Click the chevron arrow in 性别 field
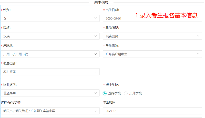The image size is (205, 118). pyautogui.click(x=96, y=18)
